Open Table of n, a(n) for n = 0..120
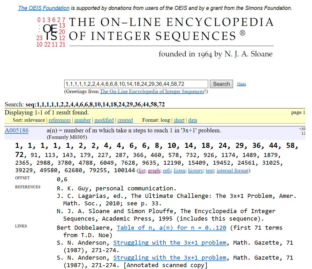This screenshot has height=269, width=312. coord(171,228)
